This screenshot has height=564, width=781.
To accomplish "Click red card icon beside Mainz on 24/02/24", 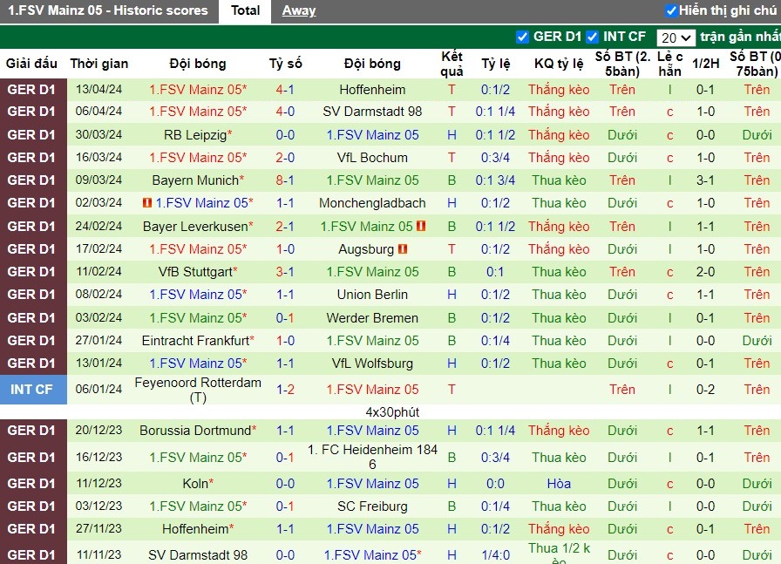I will 421,226.
